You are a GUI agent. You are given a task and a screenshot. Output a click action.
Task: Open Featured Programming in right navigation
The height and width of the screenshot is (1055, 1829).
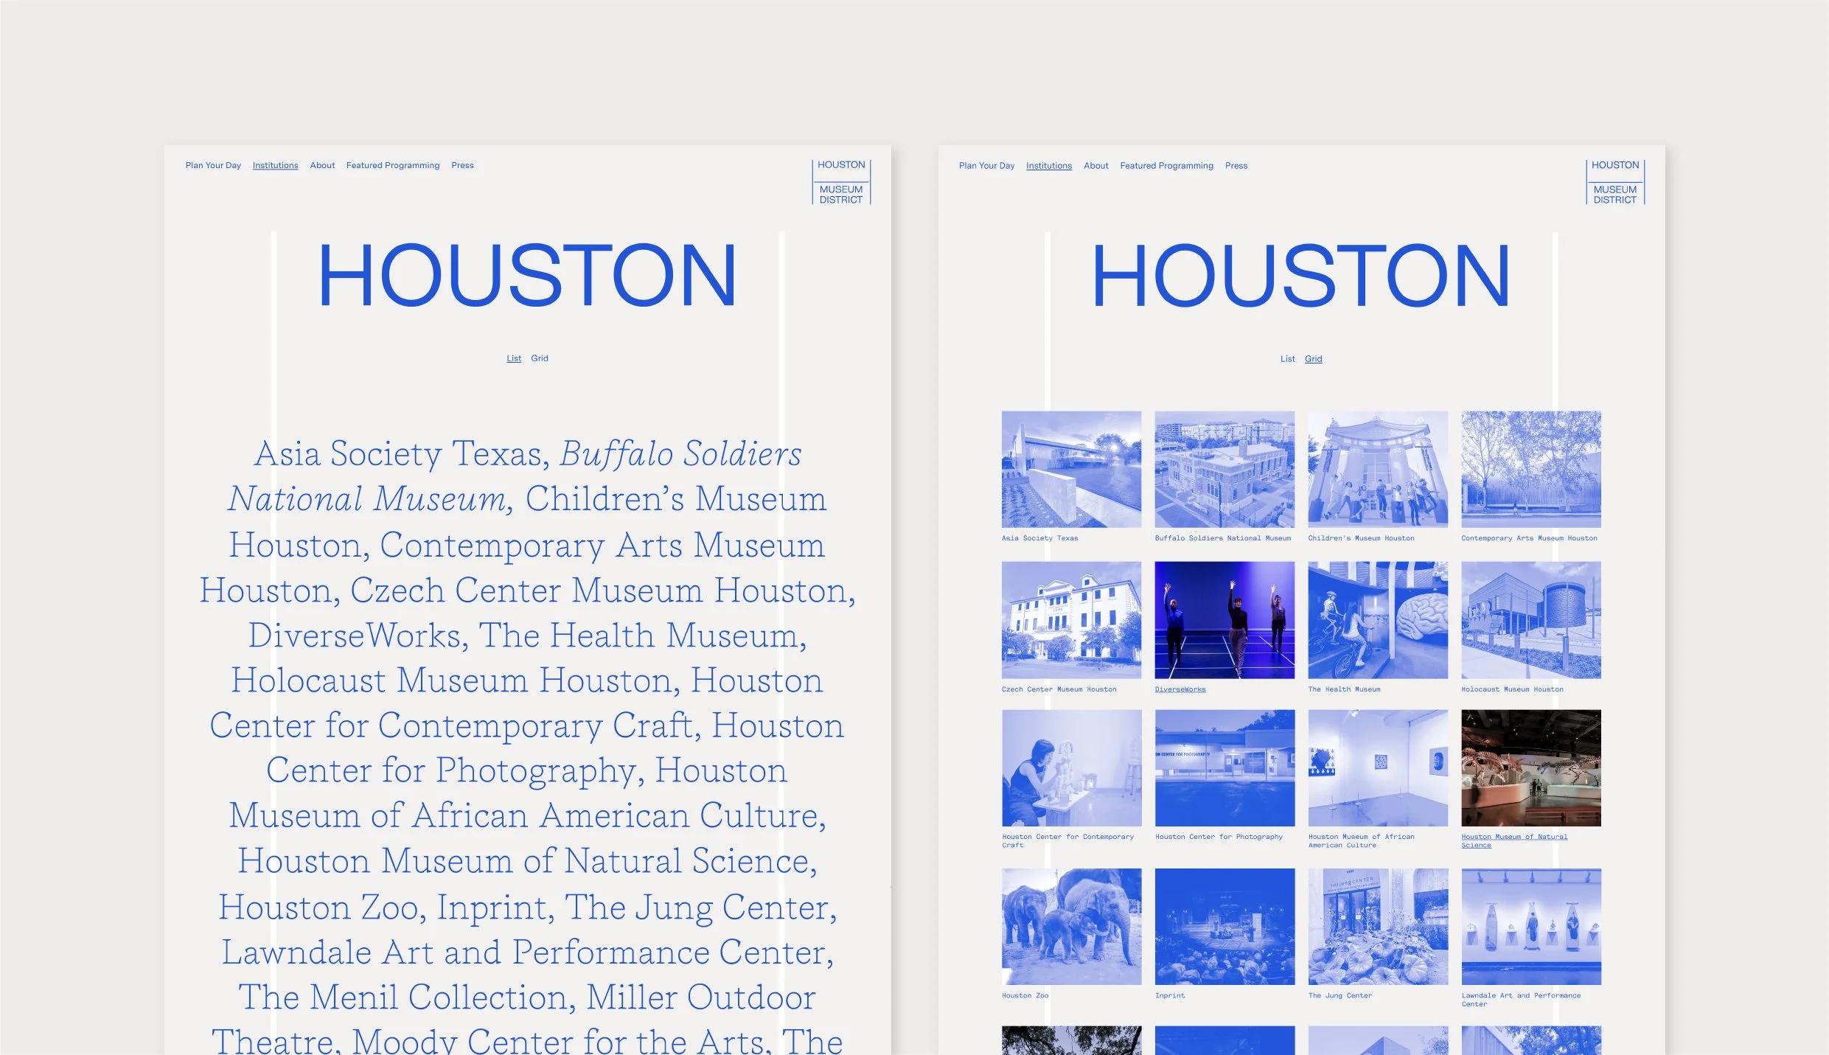coord(1166,166)
